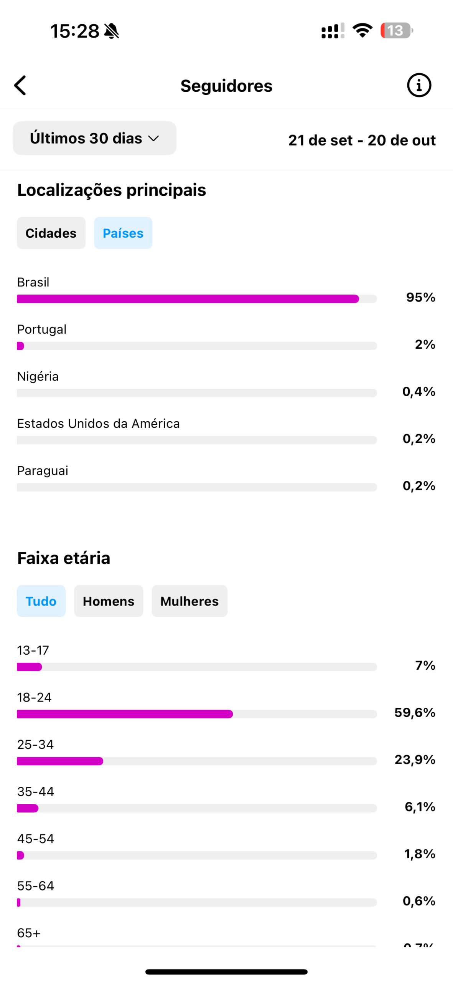Tap the cellular signal icon
This screenshot has height=983, width=453.
click(x=332, y=31)
